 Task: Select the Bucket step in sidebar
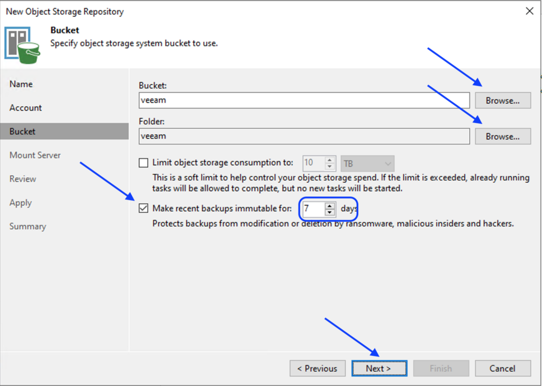[x=23, y=131]
